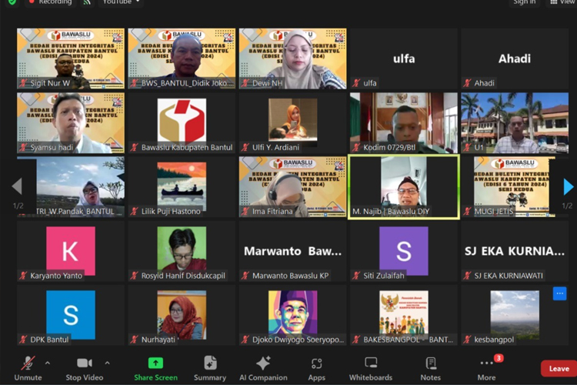Leave the meeting
The image size is (577, 385).
click(x=559, y=369)
